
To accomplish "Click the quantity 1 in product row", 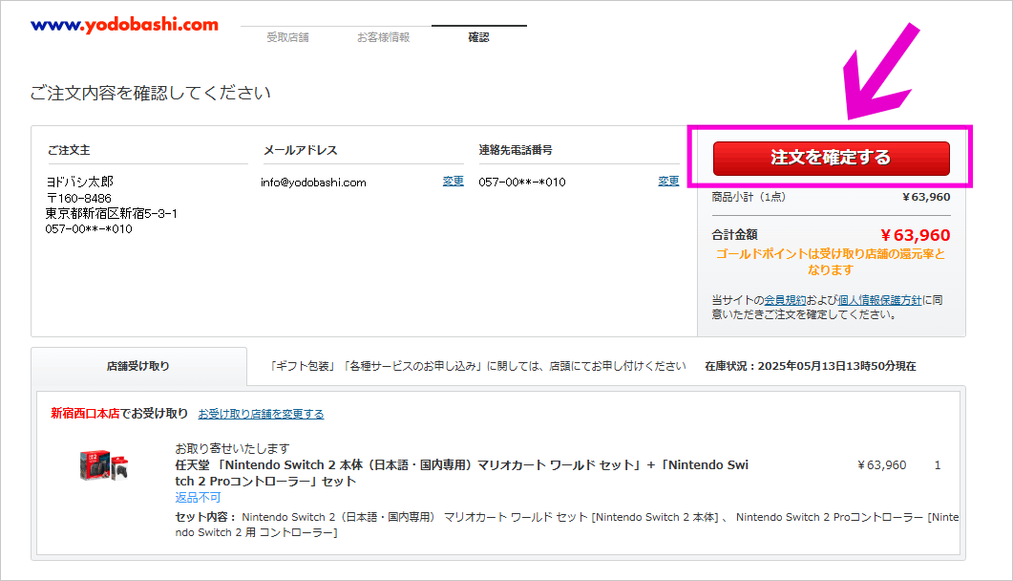I will (x=938, y=465).
